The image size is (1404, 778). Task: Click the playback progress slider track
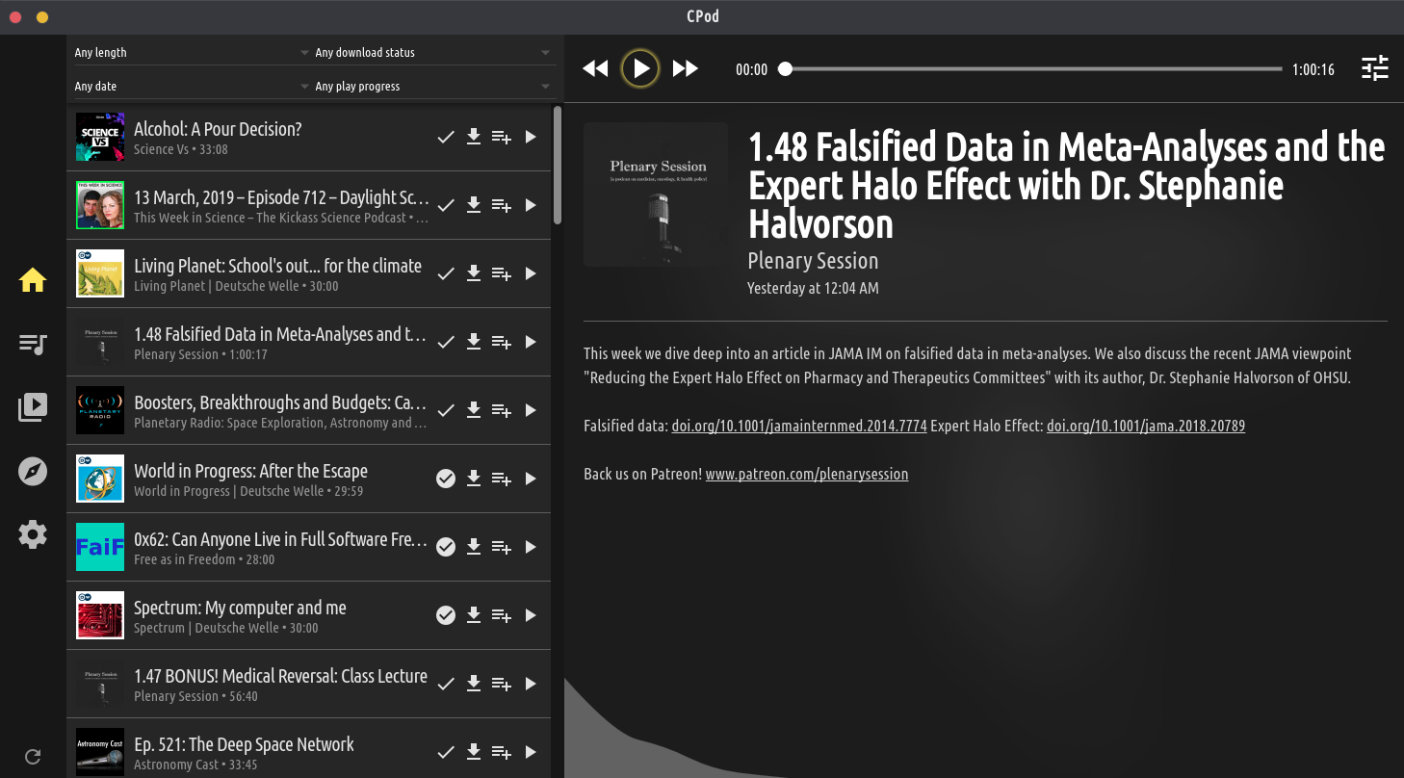tap(1032, 69)
